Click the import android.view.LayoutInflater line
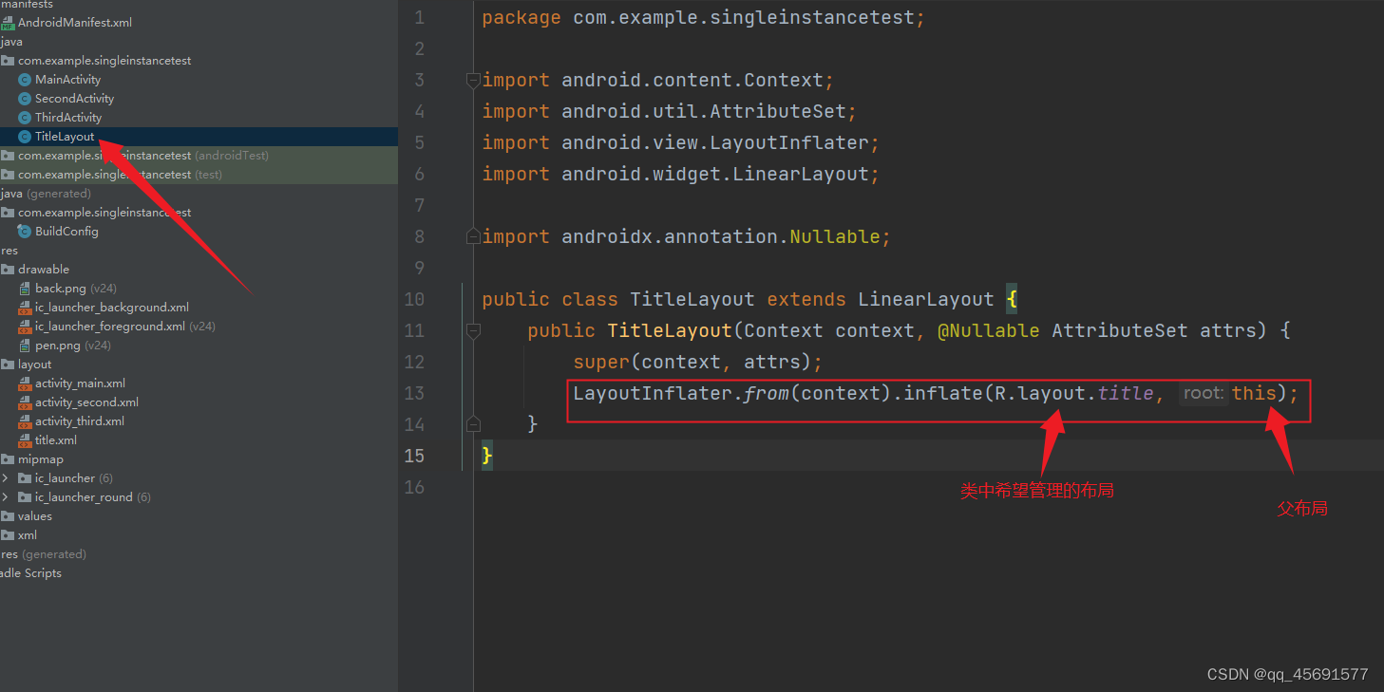1384x692 pixels. pos(680,142)
